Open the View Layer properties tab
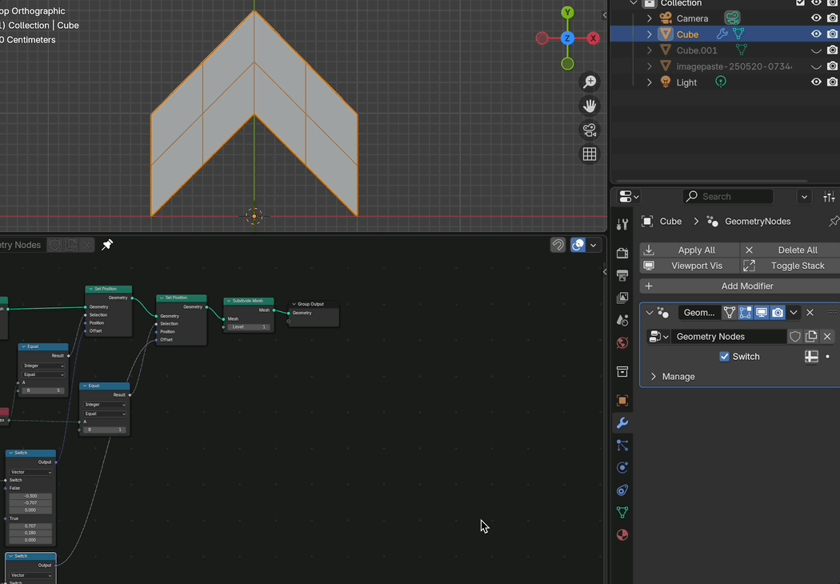The image size is (840, 584). (622, 298)
